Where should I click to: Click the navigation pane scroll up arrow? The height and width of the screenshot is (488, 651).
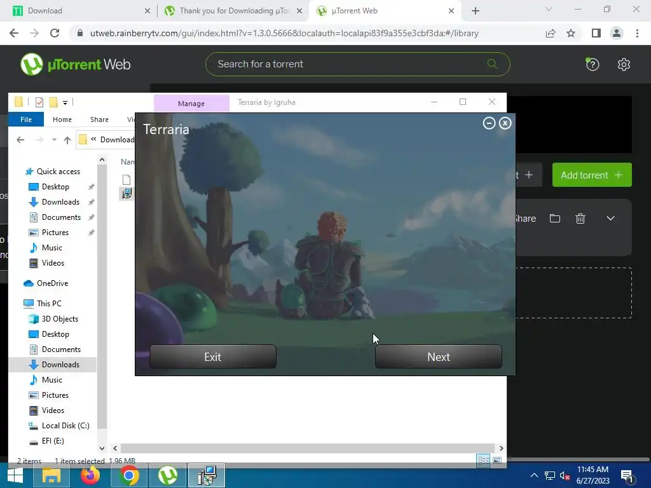point(102,159)
